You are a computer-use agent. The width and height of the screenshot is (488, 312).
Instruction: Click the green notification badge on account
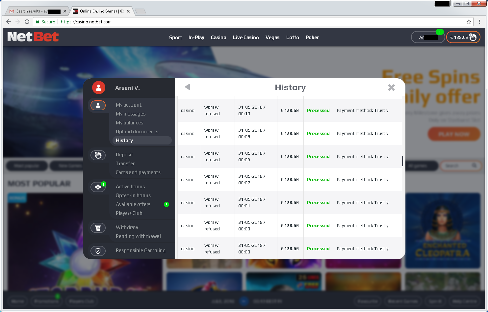pos(440,32)
